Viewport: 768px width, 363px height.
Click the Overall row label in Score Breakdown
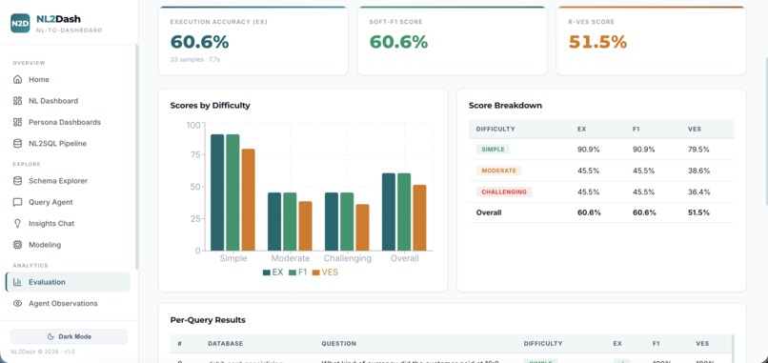point(489,212)
